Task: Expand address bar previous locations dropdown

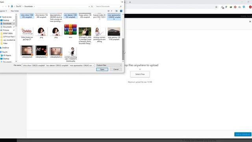Action: pyautogui.click(x=89, y=6)
